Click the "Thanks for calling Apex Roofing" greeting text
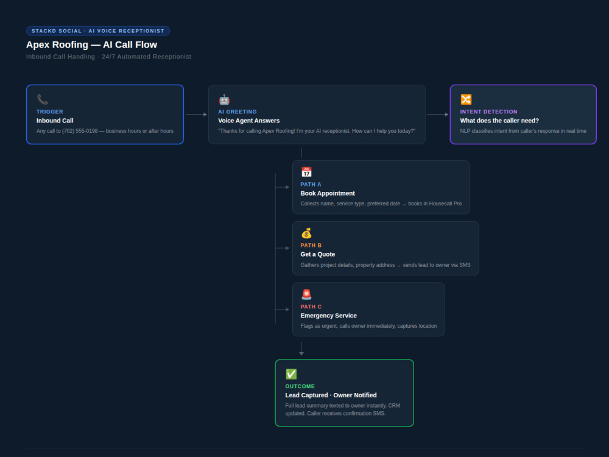609x457 pixels. [x=317, y=131]
